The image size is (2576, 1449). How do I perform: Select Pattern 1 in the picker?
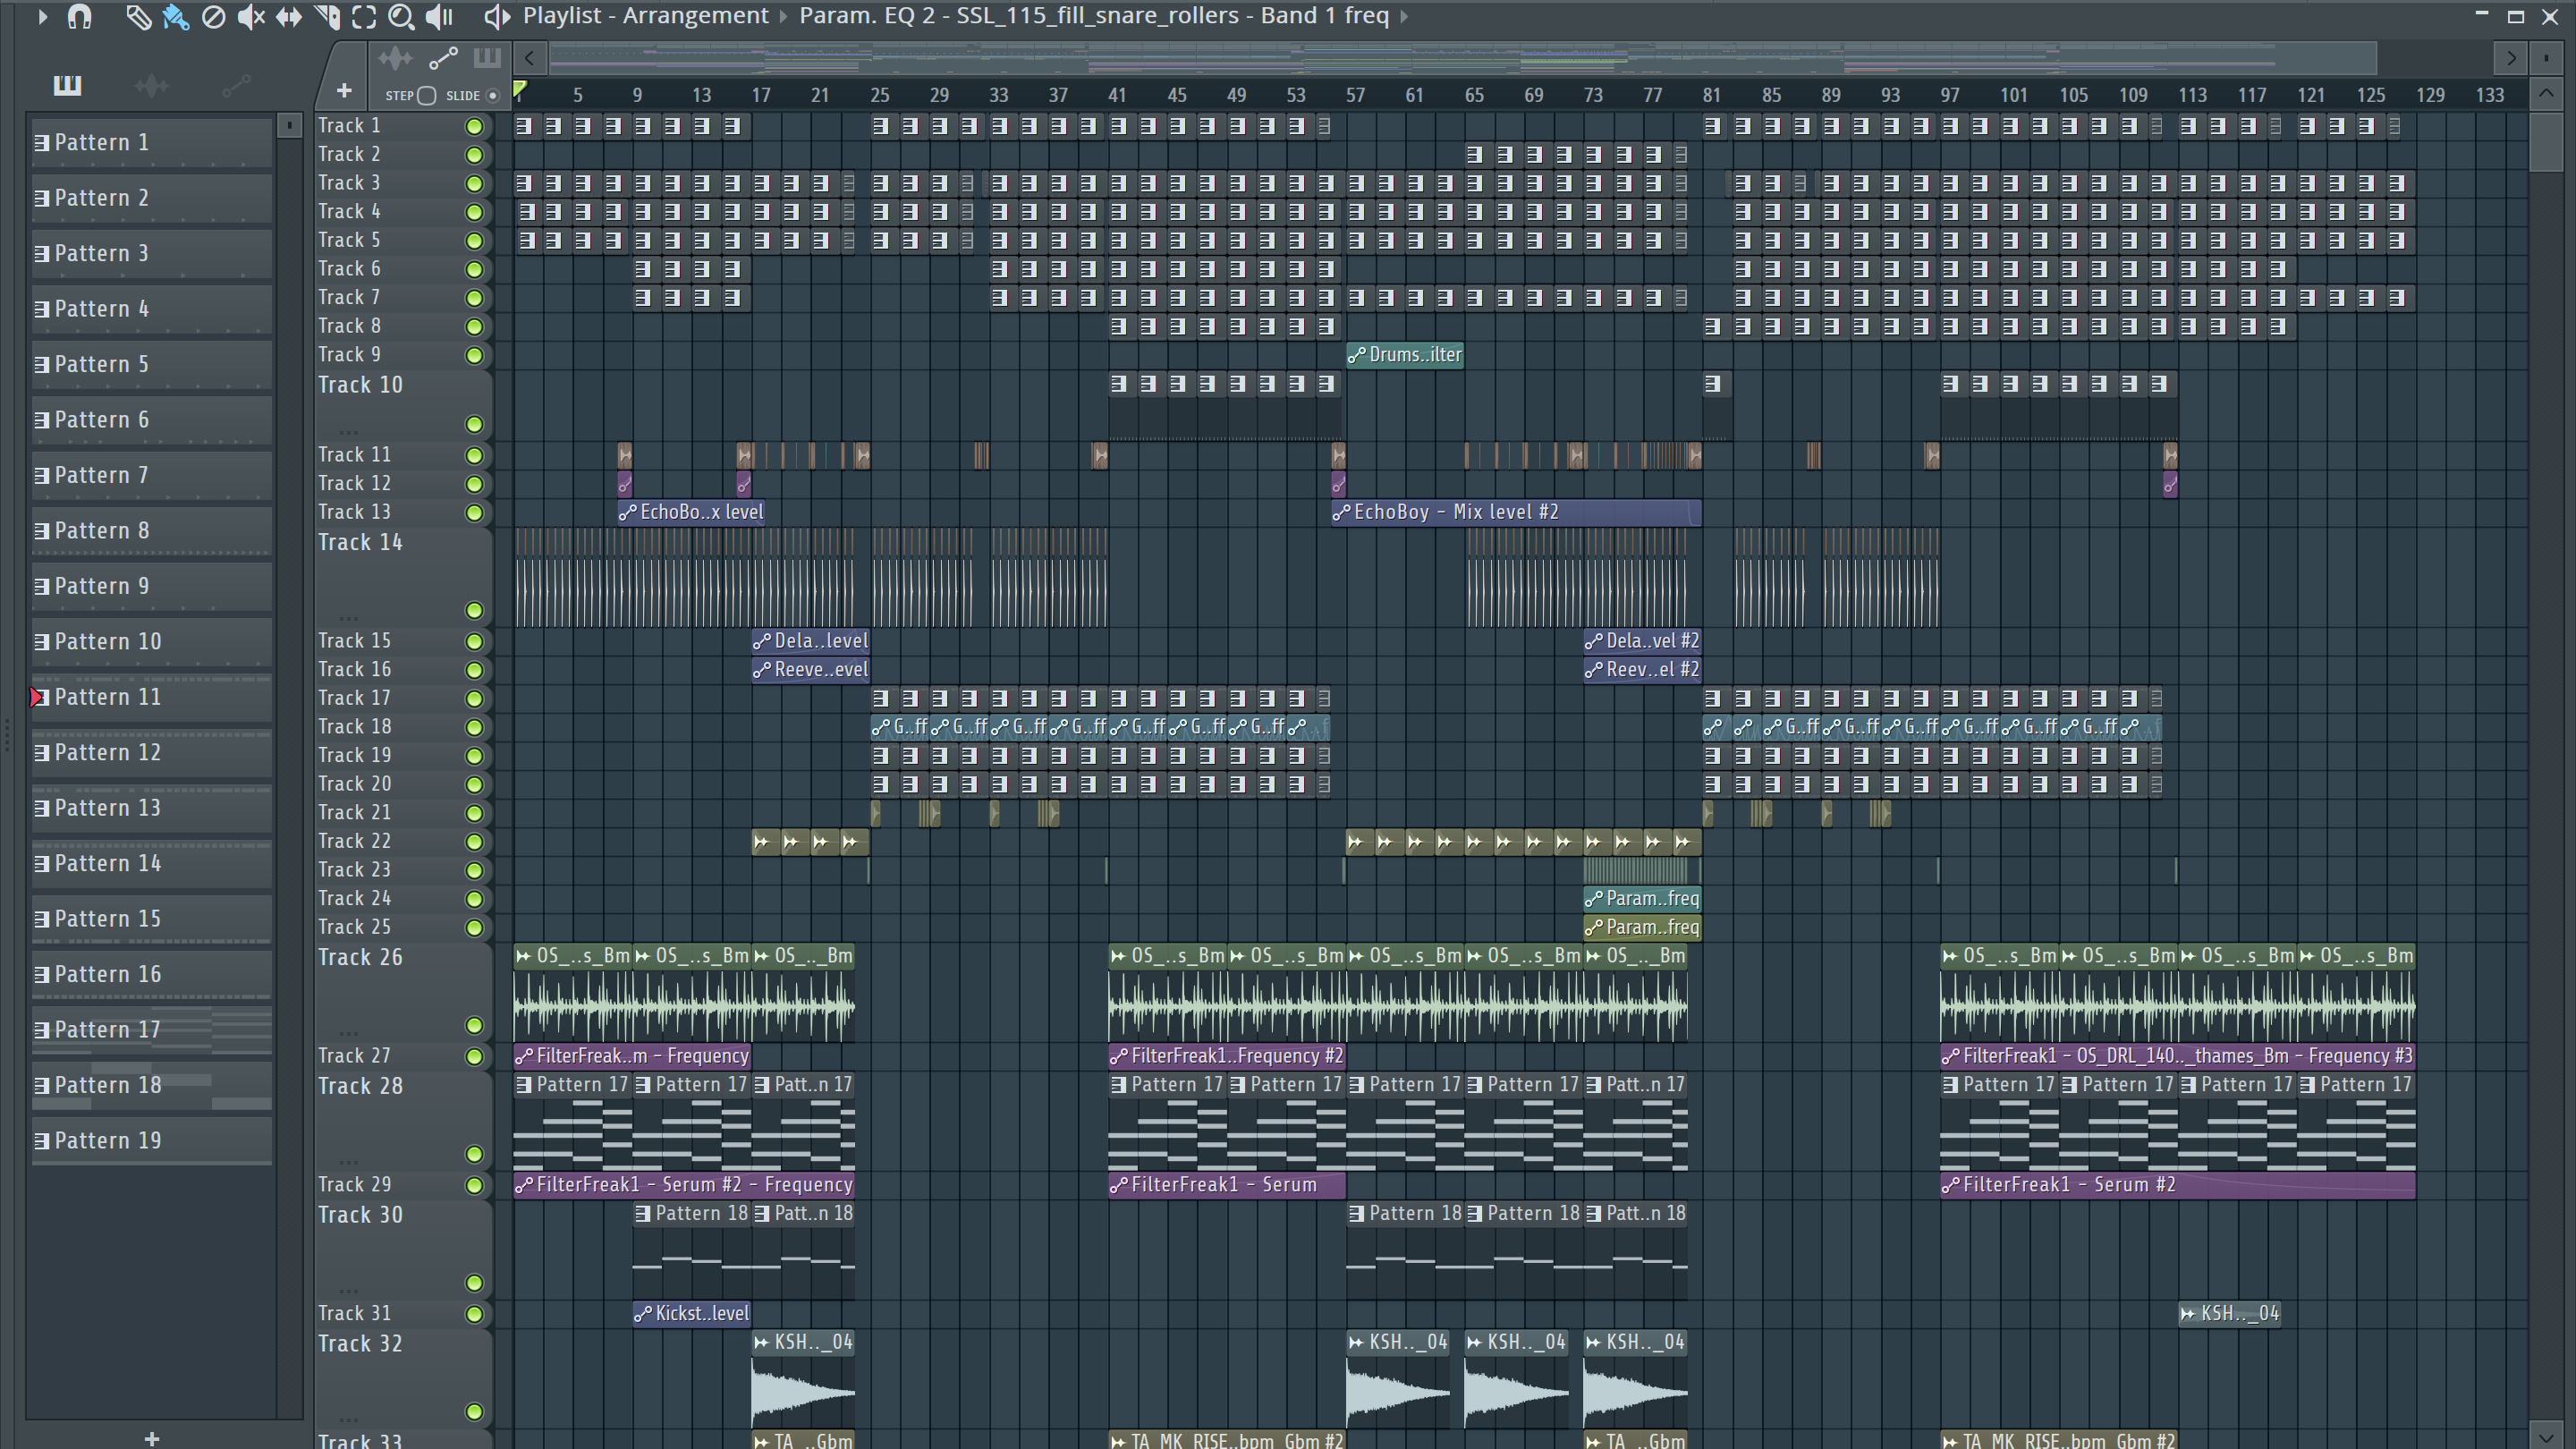[x=151, y=143]
